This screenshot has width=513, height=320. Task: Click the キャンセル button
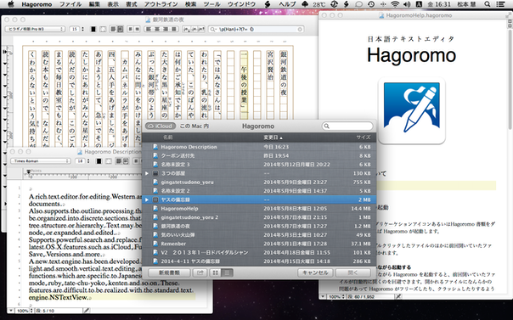pos(315,272)
